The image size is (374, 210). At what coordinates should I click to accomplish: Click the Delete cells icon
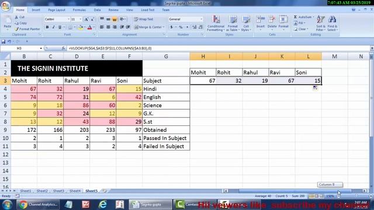pos(272,19)
